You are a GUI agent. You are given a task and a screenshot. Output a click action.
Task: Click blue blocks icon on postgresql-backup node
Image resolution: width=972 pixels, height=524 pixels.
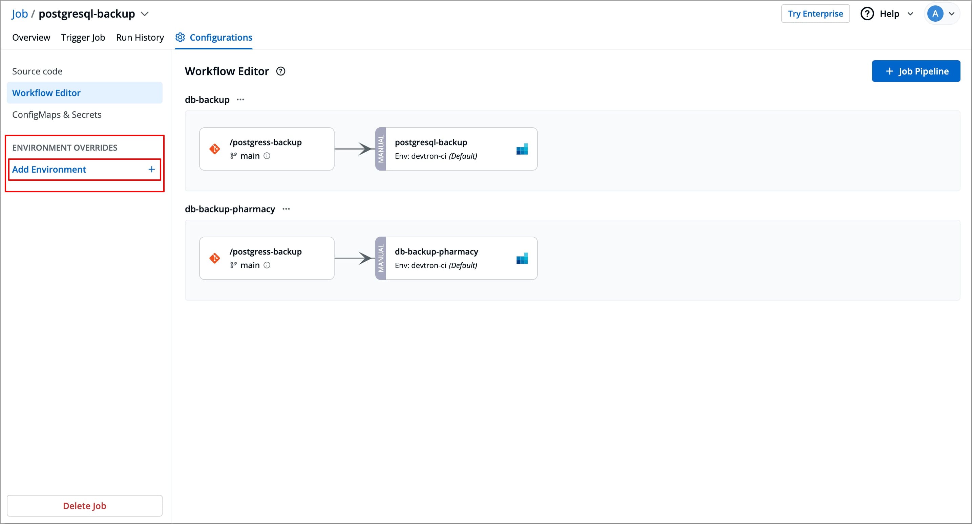click(x=522, y=149)
